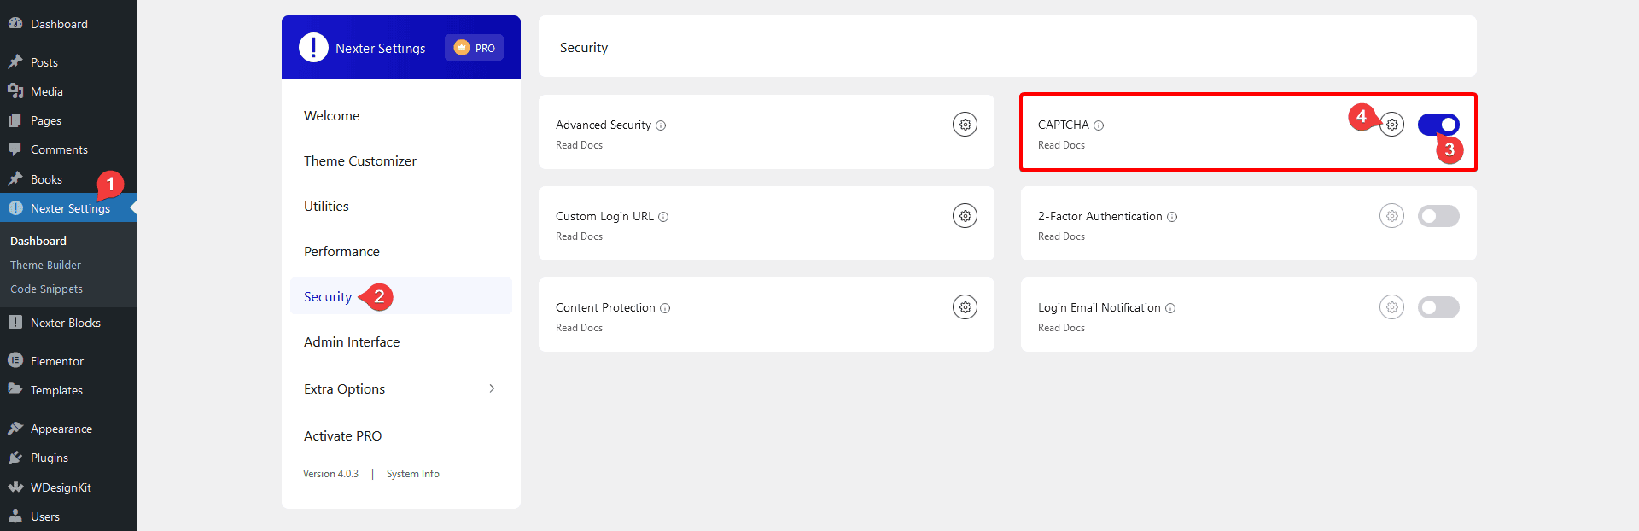This screenshot has width=1639, height=531.
Task: Click the System Info link
Action: click(412, 474)
